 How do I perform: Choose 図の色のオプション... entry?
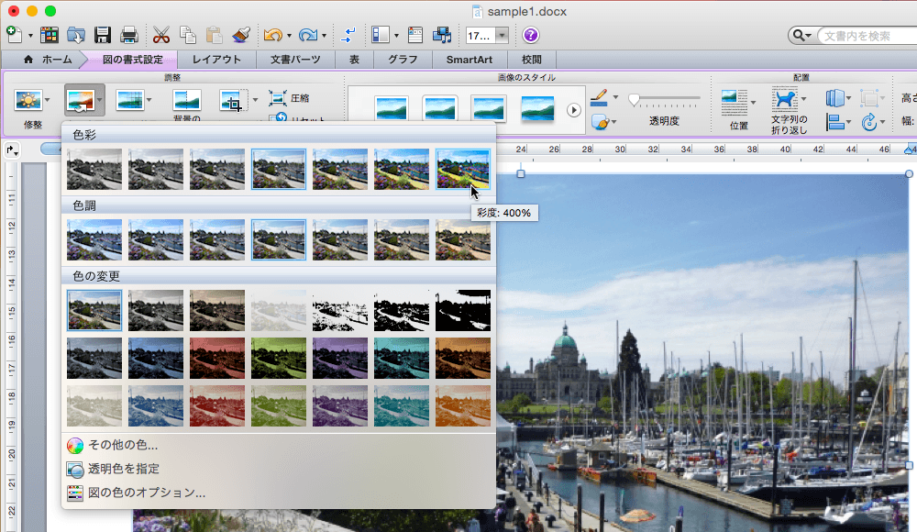146,493
